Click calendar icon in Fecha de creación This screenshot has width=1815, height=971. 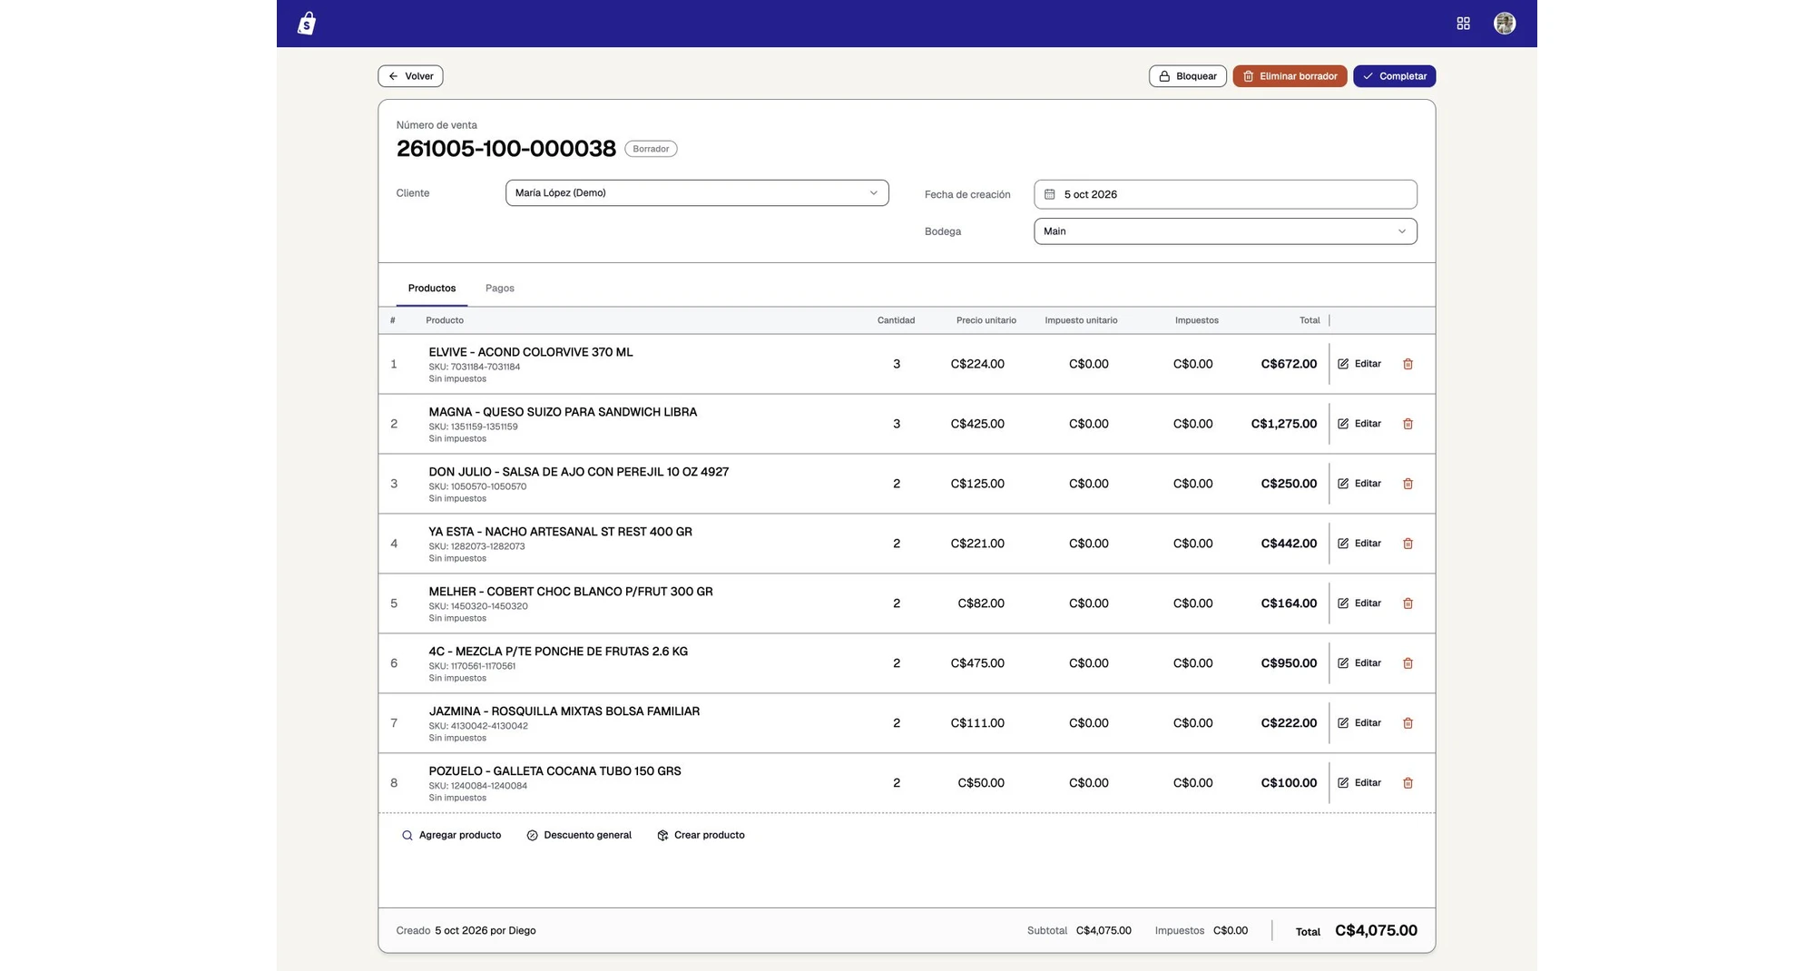[1049, 194]
